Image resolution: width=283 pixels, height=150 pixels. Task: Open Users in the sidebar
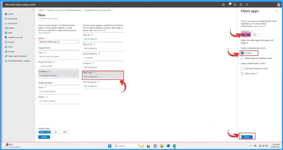(9, 46)
